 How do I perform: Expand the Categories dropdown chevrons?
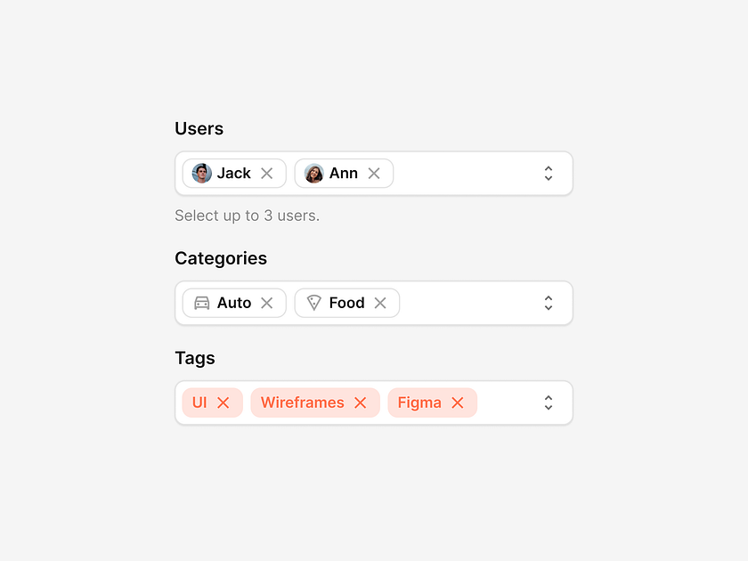pos(549,303)
